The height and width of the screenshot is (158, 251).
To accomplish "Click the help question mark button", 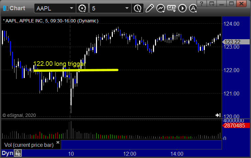I will tap(202, 4).
